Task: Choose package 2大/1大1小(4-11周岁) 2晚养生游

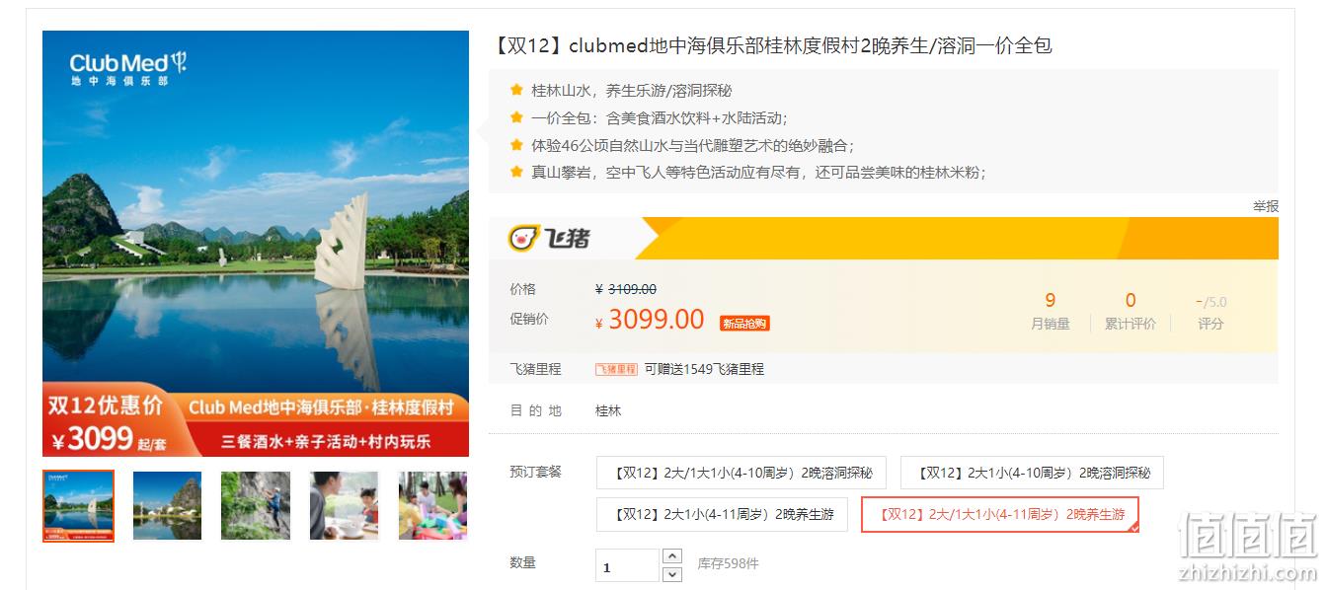Action: click(x=1000, y=514)
